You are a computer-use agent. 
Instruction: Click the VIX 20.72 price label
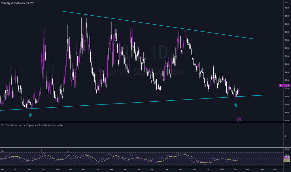tap(285, 86)
